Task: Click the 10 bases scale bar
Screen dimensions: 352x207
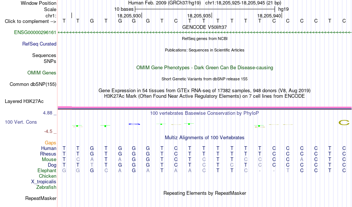Action: 205,9
